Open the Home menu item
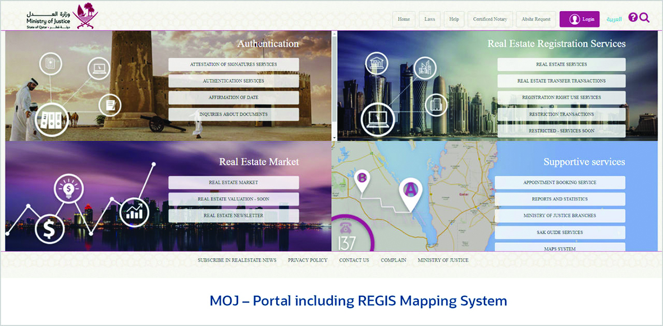Screen dimensions: 663x326 pyautogui.click(x=404, y=19)
